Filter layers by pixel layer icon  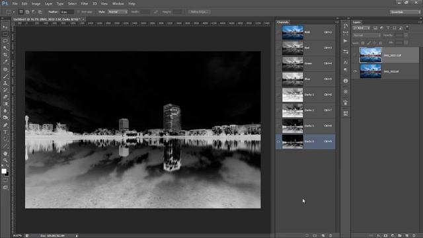click(x=375, y=28)
